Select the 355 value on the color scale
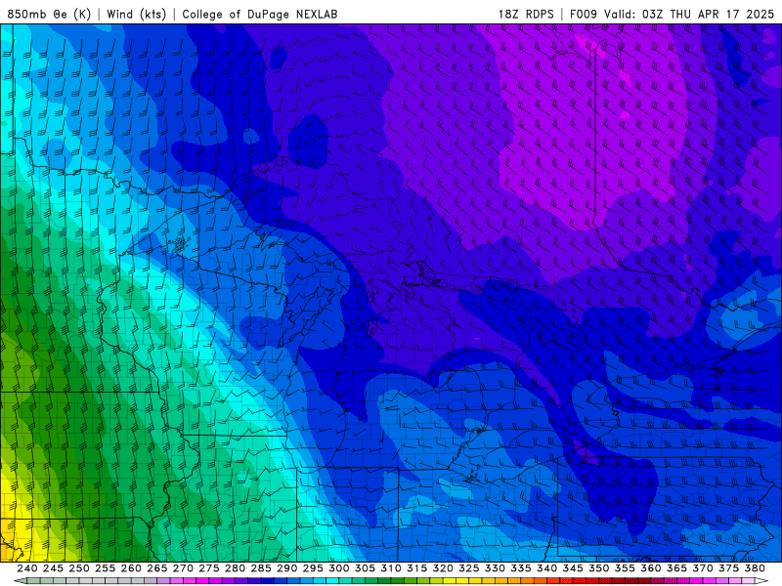 [625, 568]
